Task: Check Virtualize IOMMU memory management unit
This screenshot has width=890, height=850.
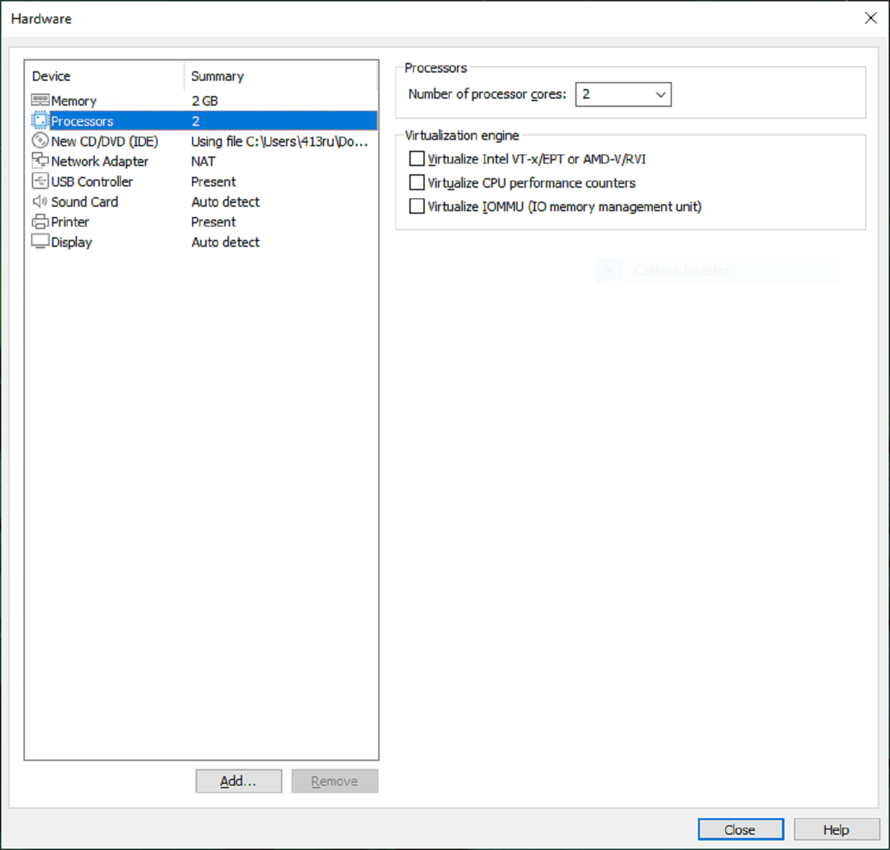Action: pos(416,206)
